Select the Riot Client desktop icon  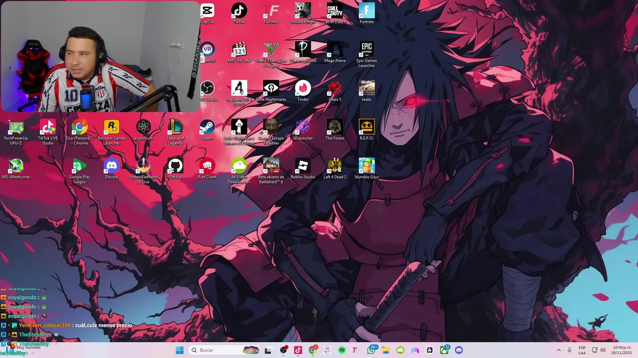[x=207, y=169]
